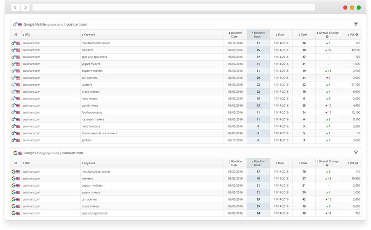The height and width of the screenshot is (230, 371).
Task: Go back using the browser back arrow
Action: [16, 8]
